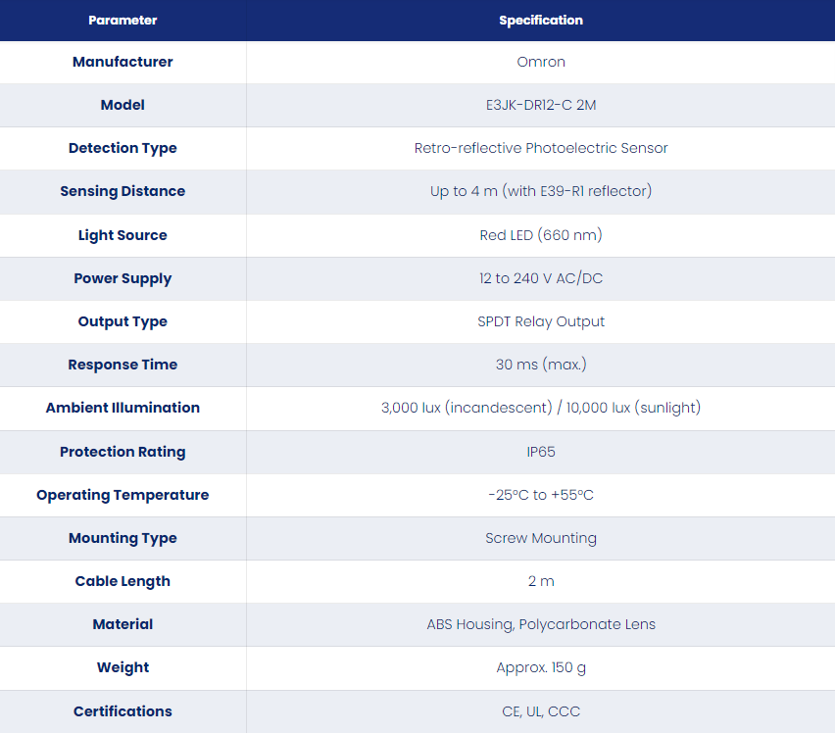Click ABS Housing, Polycarbonate Lens text

point(541,624)
